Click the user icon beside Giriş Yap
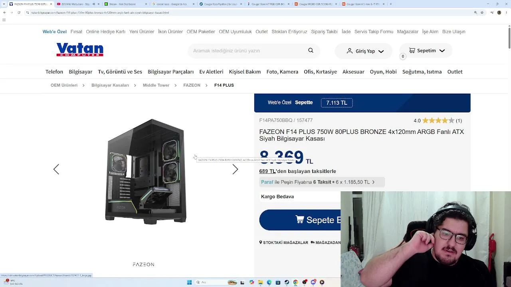Screen dimensions: 511x287 pyautogui.click(x=350, y=51)
